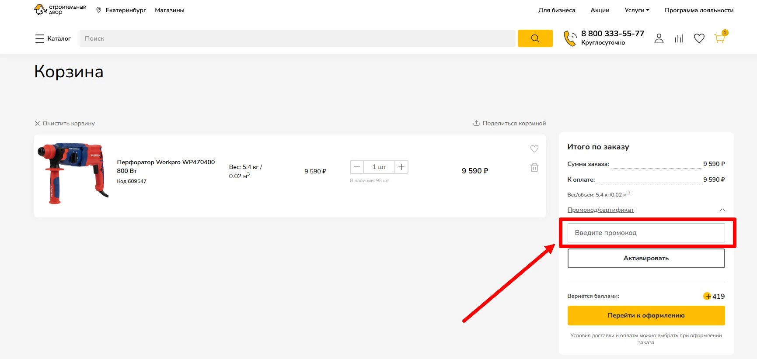Viewport: 757px width, 359px height.
Task: Click the phone handset icon
Action: pyautogui.click(x=570, y=38)
